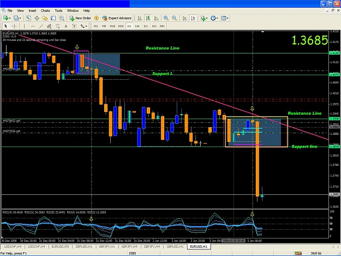
Task: Show the Market Watch window
Action: pyautogui.click(x=28, y=18)
